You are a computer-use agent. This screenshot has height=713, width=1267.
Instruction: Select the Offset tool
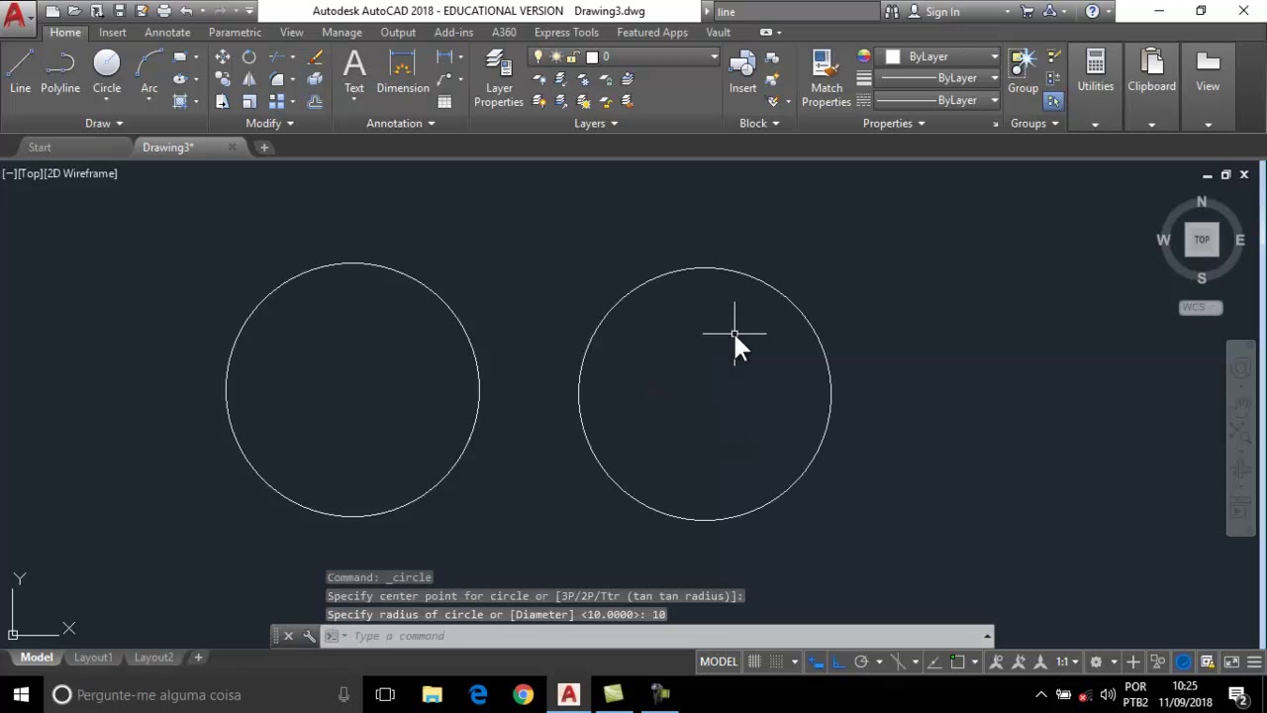pos(315,101)
